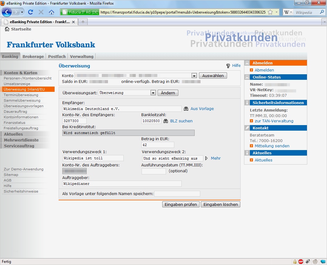Open the Postfach tab
The image size is (327, 265).
[57, 56]
